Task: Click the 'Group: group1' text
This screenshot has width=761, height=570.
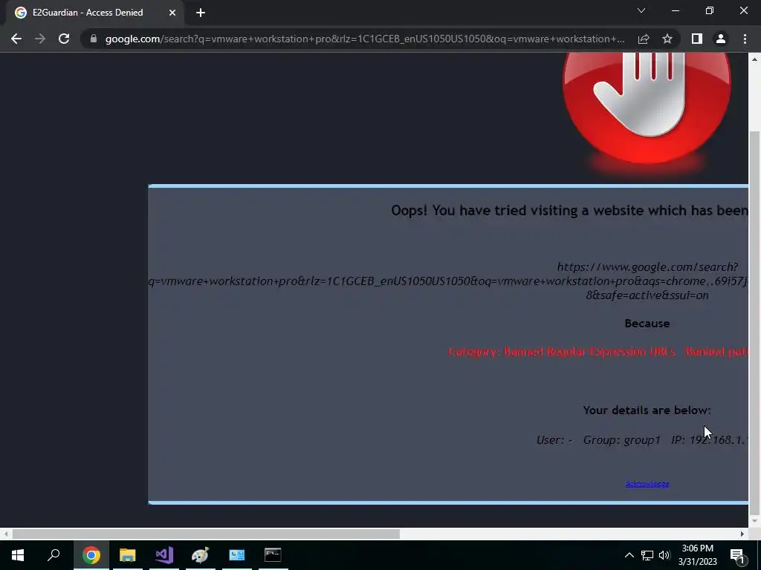Action: [x=622, y=440]
